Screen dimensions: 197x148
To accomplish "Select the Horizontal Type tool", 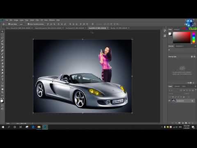I will (x=2, y=79).
